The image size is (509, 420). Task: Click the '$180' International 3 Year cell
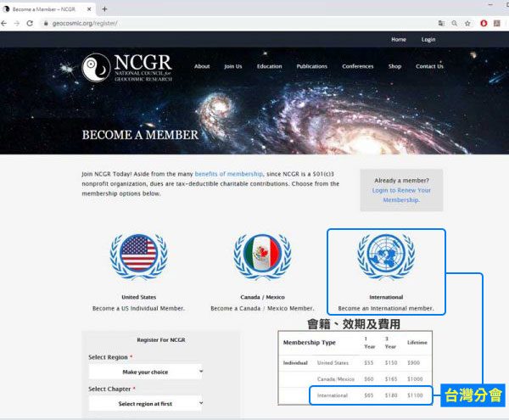pyautogui.click(x=391, y=395)
